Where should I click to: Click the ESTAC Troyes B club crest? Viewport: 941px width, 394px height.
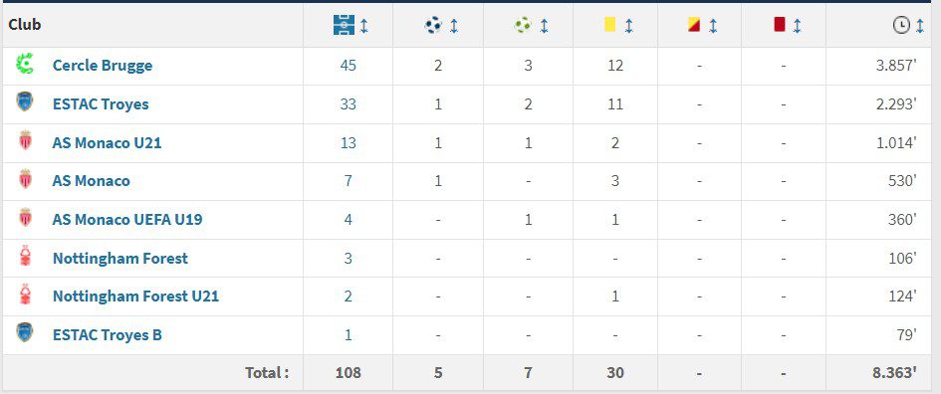(x=25, y=333)
